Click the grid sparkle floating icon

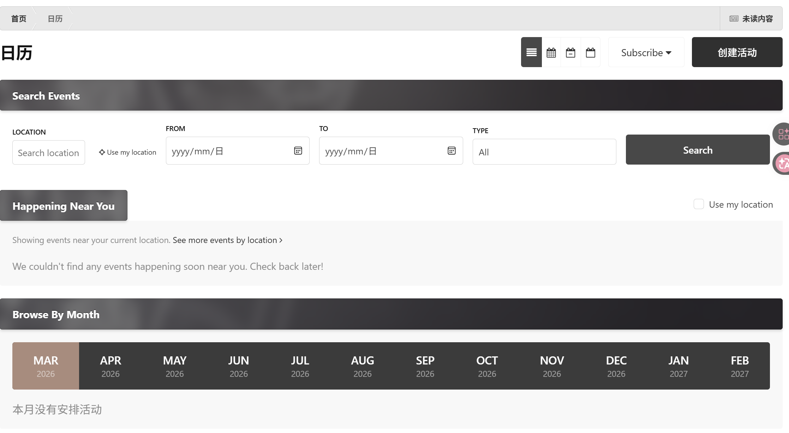pos(783,134)
